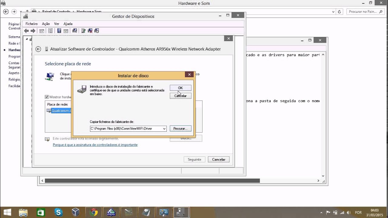The height and width of the screenshot is (218, 388).
Task: Open Google Chrome from the taskbar
Action: point(94,212)
